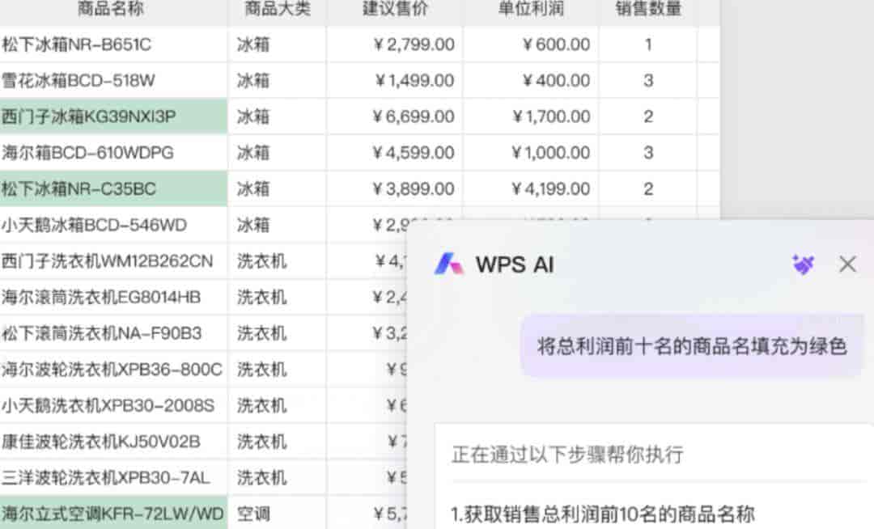Select cell 三洋波轮洗衣机XPB30-7AL
This screenshot has width=874, height=529.
coord(113,478)
